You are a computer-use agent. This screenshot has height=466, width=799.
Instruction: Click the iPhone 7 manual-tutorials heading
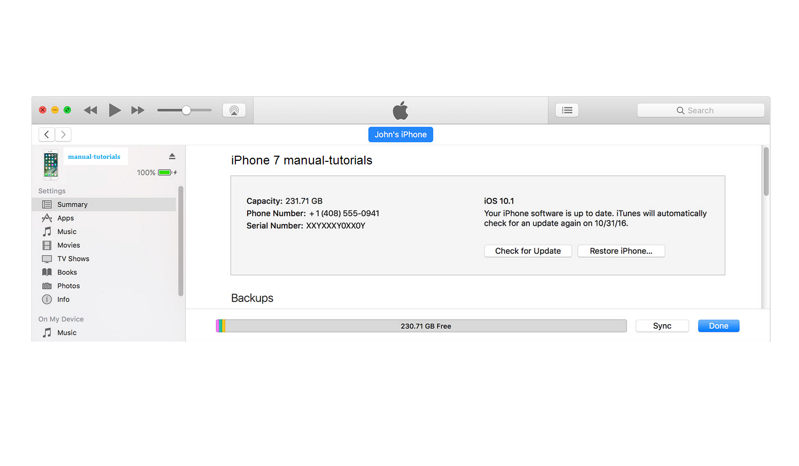(x=302, y=160)
